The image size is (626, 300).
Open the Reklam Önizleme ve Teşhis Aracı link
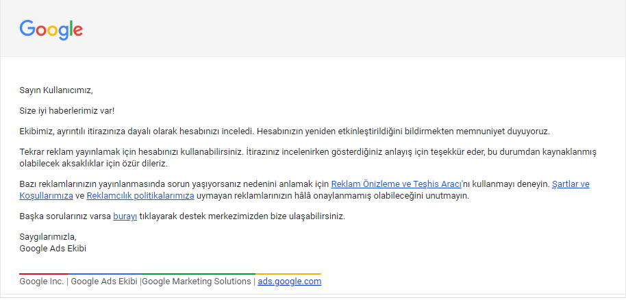coord(396,184)
